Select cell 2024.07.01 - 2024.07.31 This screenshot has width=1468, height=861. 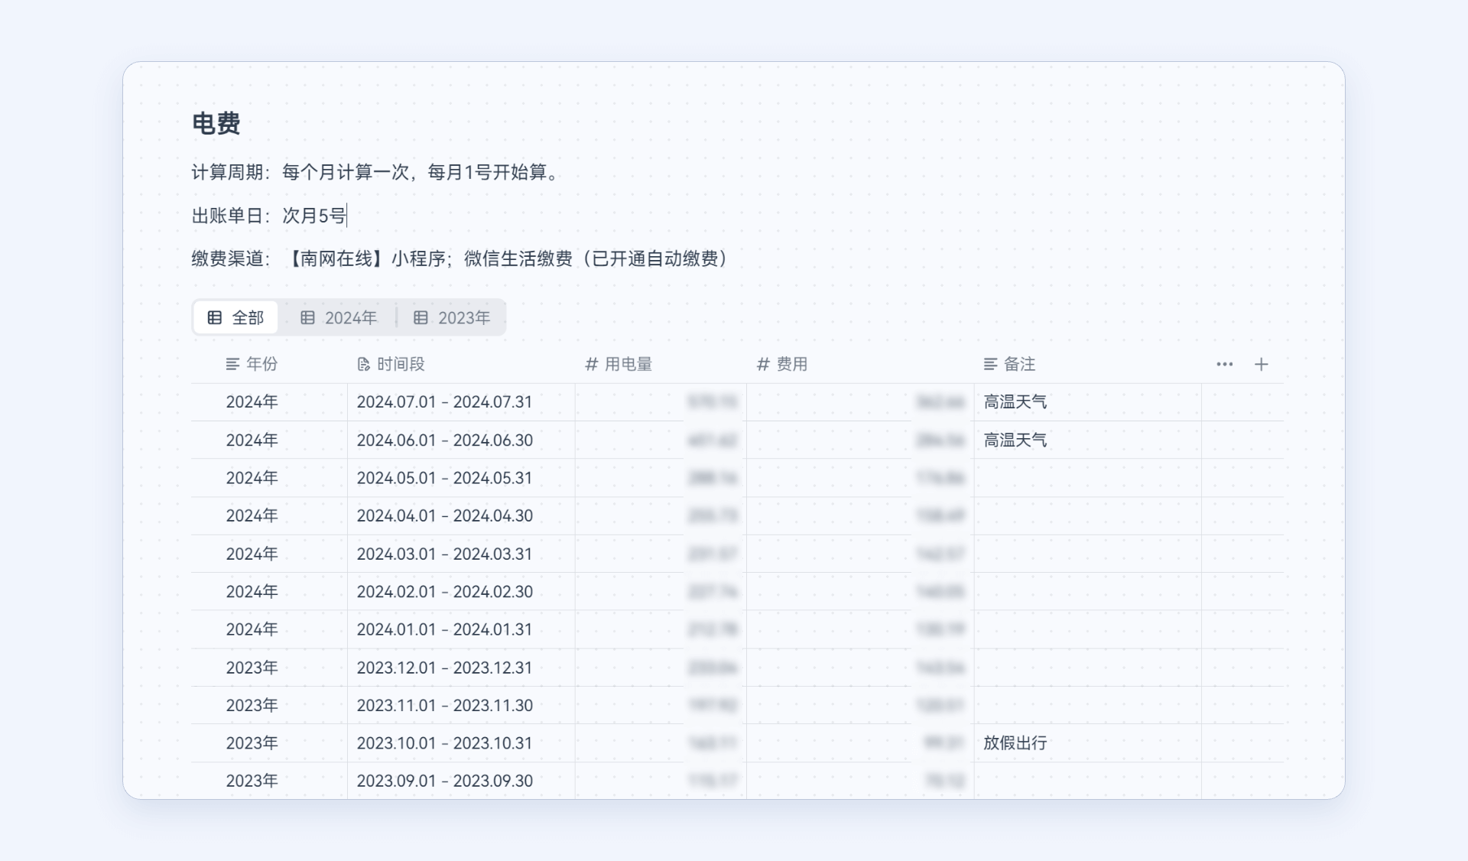tap(461, 402)
